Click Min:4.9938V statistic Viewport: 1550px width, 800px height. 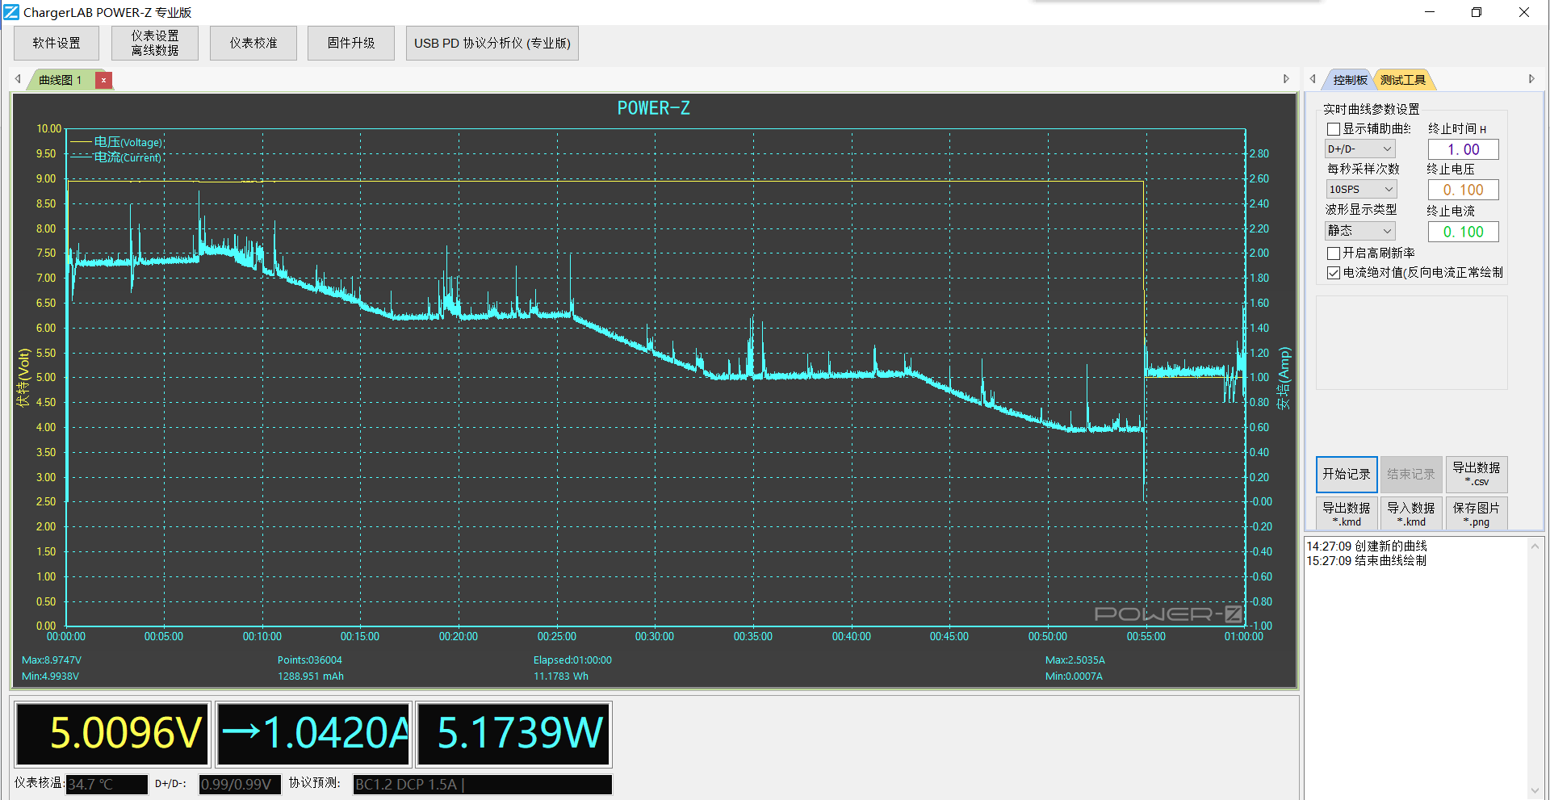[x=50, y=676]
